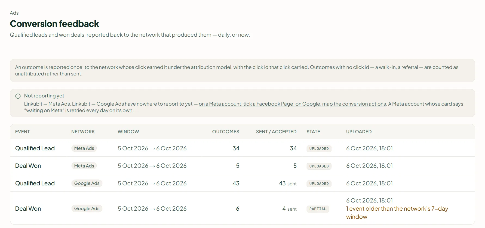
Task: Select the NETWORK column header
Action: coord(83,132)
